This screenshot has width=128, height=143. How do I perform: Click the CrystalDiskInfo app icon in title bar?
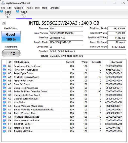click(x=3, y=3)
